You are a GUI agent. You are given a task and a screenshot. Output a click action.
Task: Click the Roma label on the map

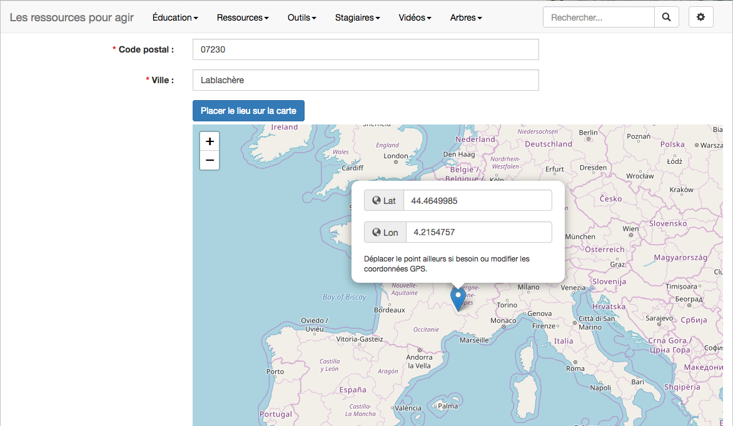coord(575,368)
